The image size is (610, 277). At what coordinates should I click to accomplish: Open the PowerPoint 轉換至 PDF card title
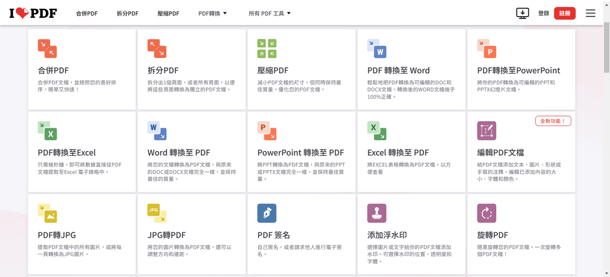point(301,153)
